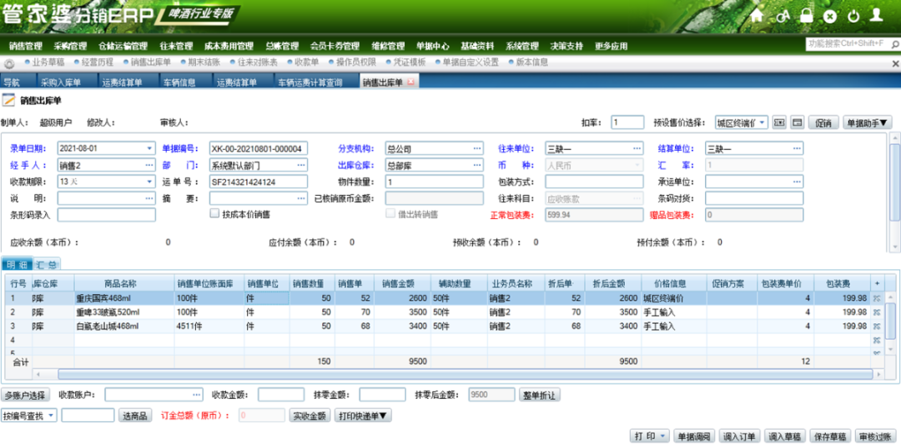Screen dimensions: 901x444
Task: Open the 打印快递单 dropdown
Action: coord(363,416)
